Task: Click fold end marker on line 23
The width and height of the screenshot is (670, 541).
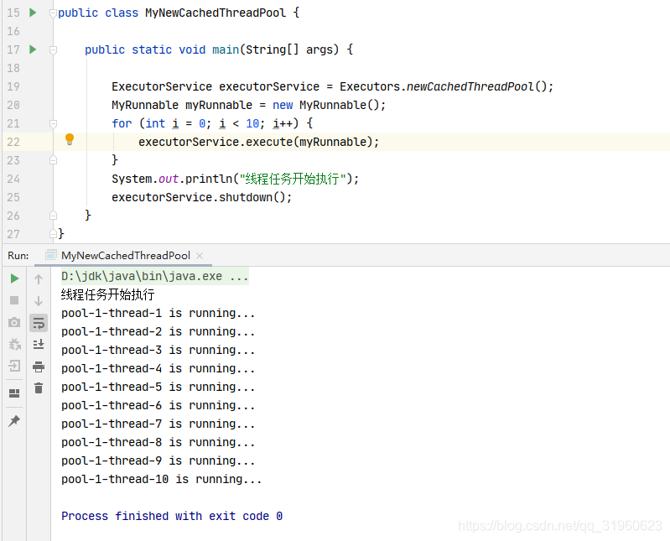Action: pyautogui.click(x=53, y=160)
